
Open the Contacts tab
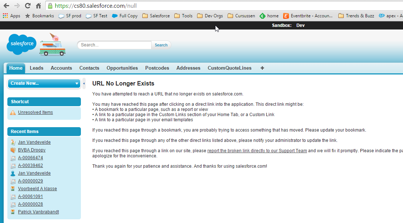click(x=89, y=68)
